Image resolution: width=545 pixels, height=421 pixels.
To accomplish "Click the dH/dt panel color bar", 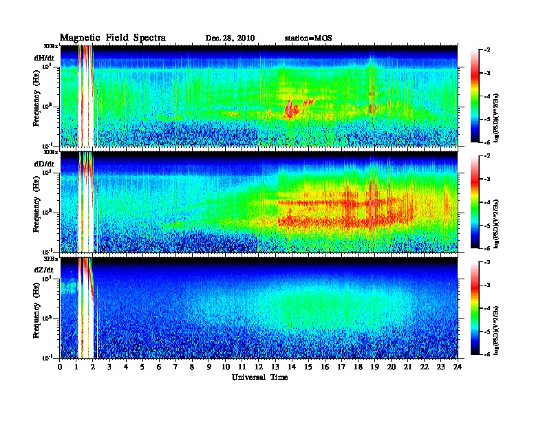I will [475, 96].
